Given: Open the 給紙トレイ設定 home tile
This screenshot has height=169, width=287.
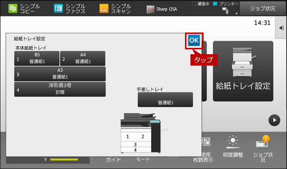Looking at the screenshot, I should (x=243, y=71).
